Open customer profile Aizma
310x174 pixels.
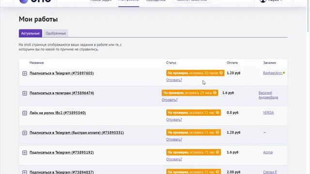pos(268,152)
